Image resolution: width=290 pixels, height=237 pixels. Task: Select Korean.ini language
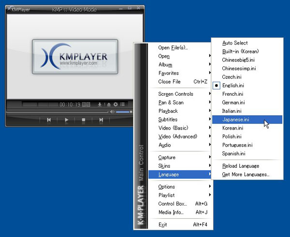(x=247, y=128)
